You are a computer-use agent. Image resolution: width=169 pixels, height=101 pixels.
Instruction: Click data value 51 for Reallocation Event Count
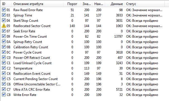click(121, 74)
